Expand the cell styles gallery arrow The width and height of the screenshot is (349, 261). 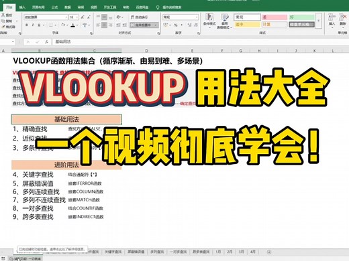click(318, 21)
